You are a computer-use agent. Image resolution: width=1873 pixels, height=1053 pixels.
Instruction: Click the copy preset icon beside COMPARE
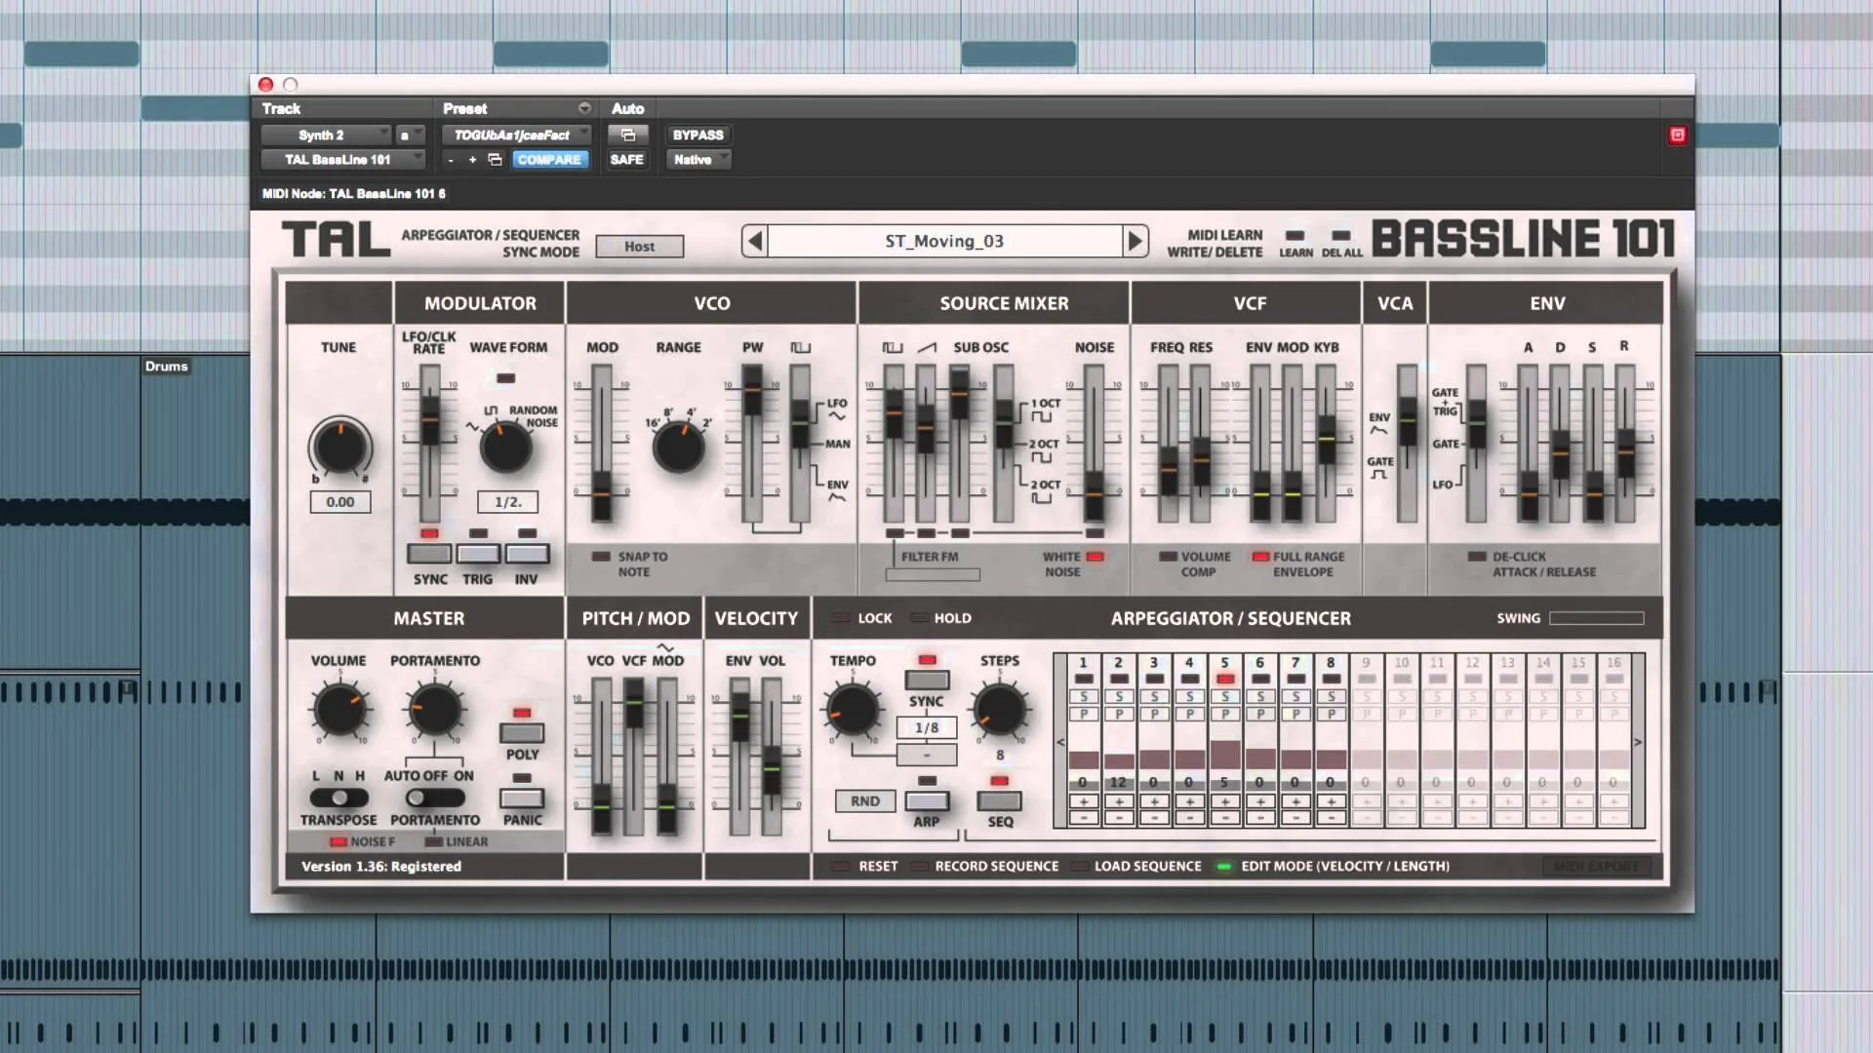click(493, 159)
